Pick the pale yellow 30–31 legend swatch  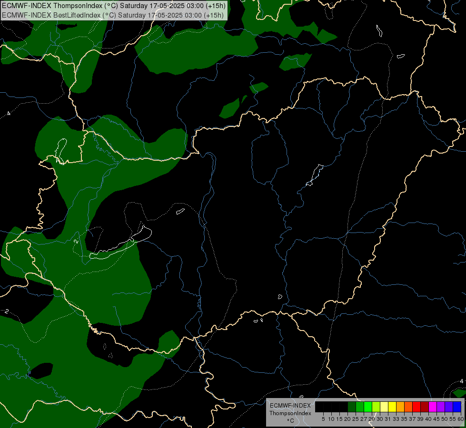[x=384, y=407]
